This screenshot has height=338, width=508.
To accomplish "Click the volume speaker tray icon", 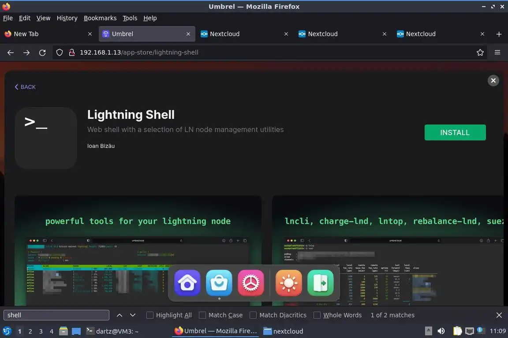I will tap(441, 331).
